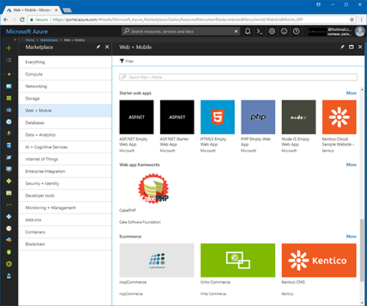Screen dimensions: 367x306
Task: Click the Microsoft Azure logo text
Action: click(27, 32)
